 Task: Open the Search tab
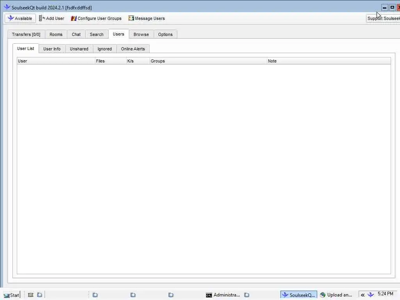click(96, 34)
